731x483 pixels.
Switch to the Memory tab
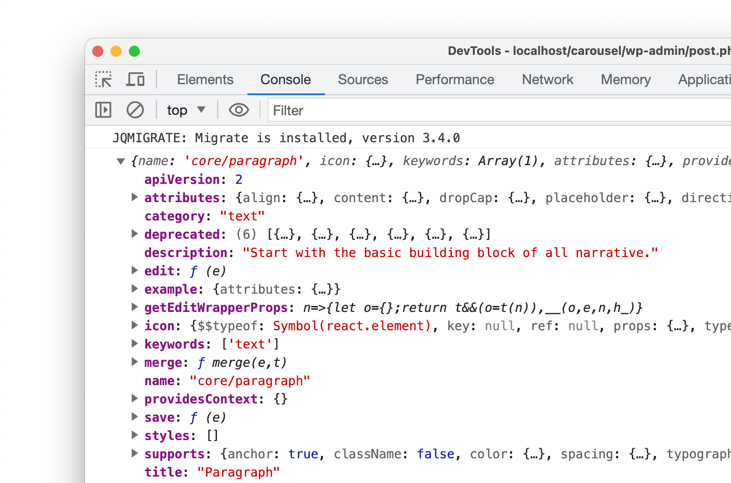[x=625, y=80]
